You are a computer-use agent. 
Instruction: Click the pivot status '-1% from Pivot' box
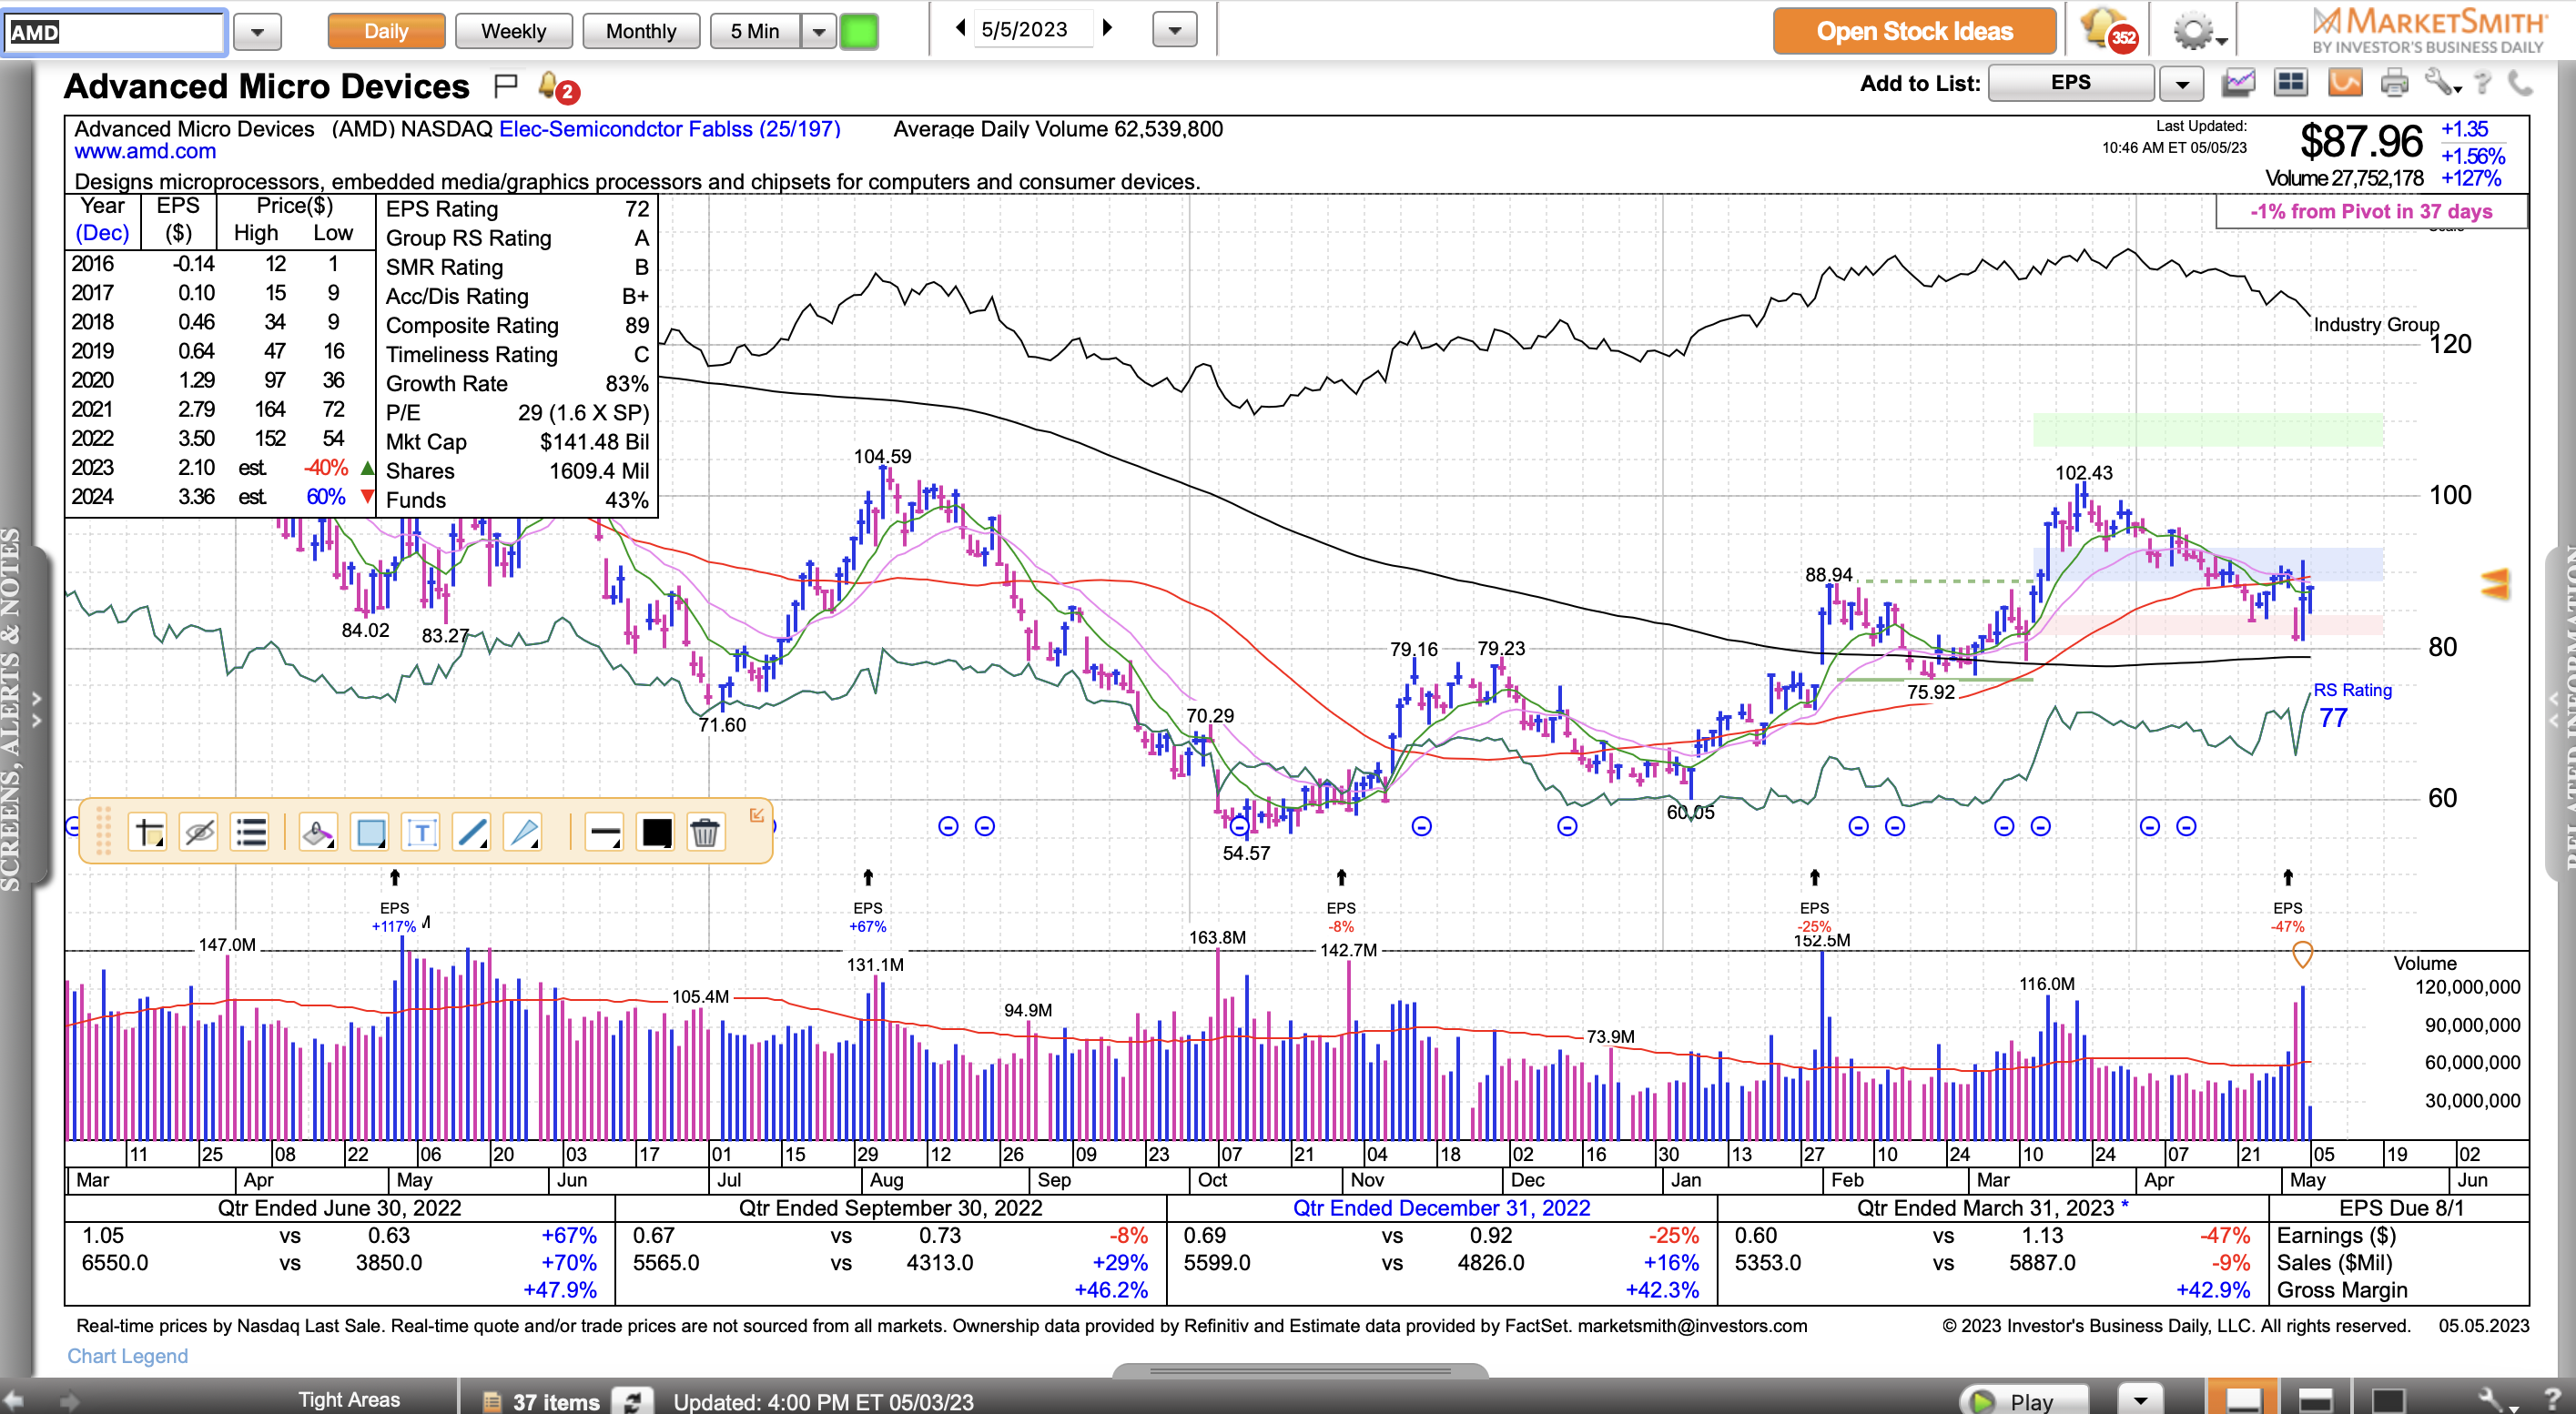(2371, 212)
